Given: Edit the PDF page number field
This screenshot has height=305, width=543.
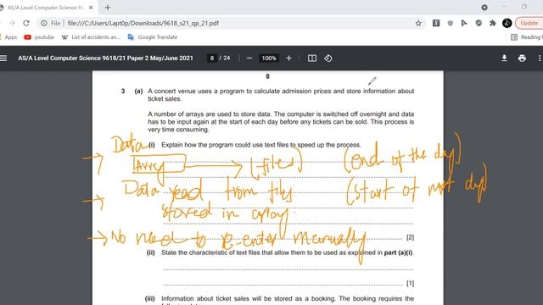Looking at the screenshot, I should (212, 58).
